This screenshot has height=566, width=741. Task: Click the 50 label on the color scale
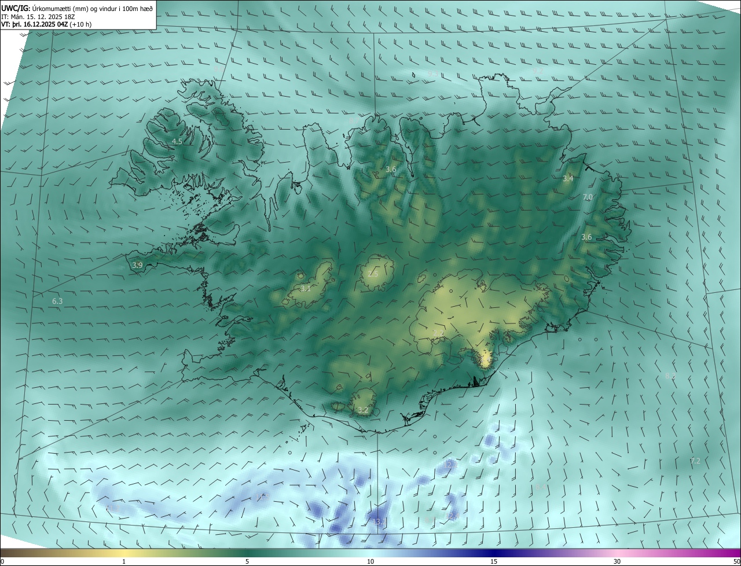pos(736,561)
